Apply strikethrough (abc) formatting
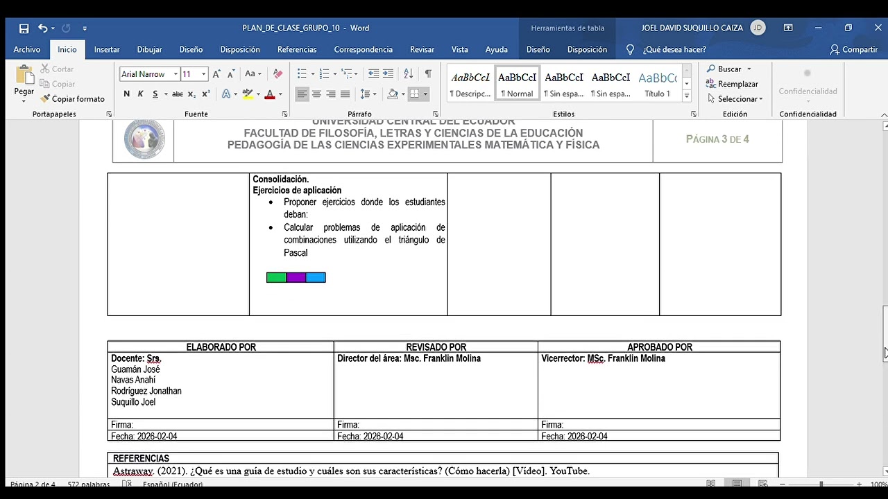Screen dimensions: 888x499 click(177, 94)
